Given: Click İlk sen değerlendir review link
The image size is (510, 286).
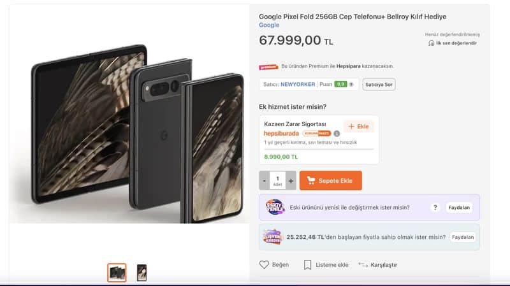Looking at the screenshot, I should 456,43.
